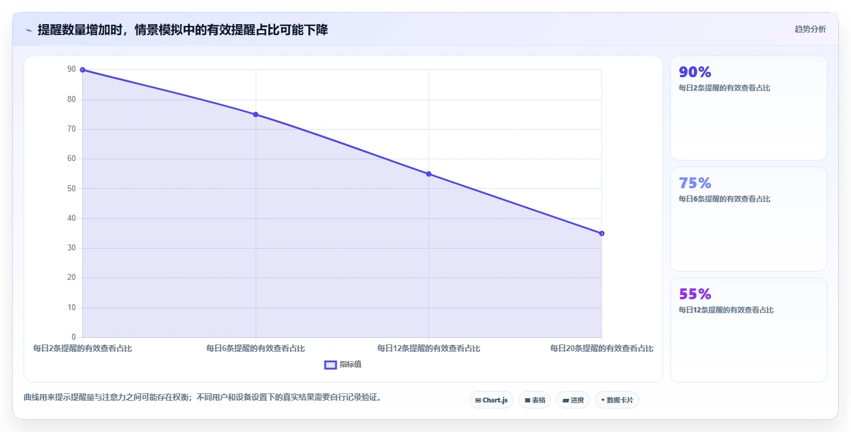851x432 pixels.
Task: Click the footnote text starting 曲线用来提示提醒量
Action: pos(202,398)
